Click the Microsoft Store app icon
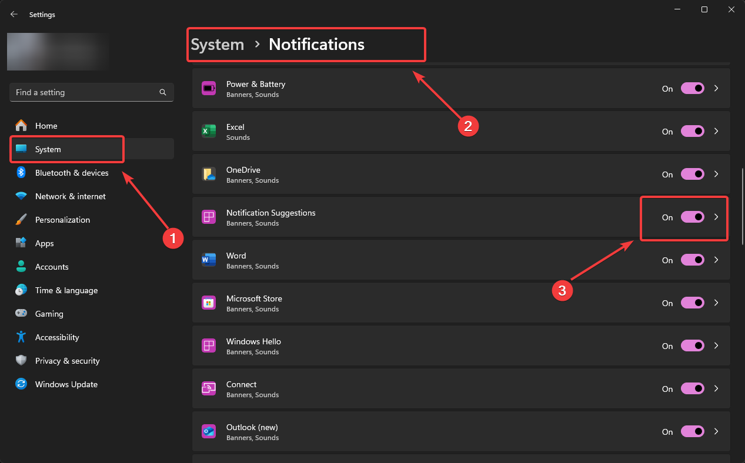 tap(209, 303)
